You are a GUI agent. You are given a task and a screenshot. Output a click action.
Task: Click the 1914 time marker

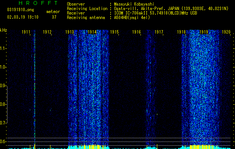[x=92, y=32]
